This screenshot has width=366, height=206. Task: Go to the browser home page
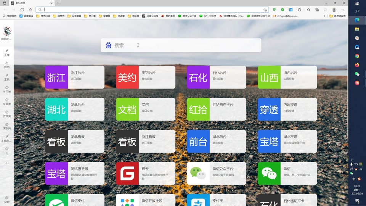pyautogui.click(x=30, y=10)
